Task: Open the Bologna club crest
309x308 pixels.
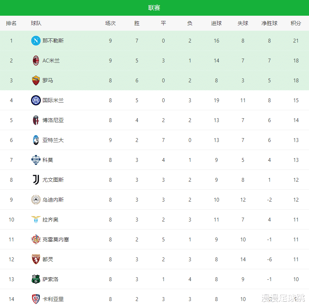Action: coord(36,120)
